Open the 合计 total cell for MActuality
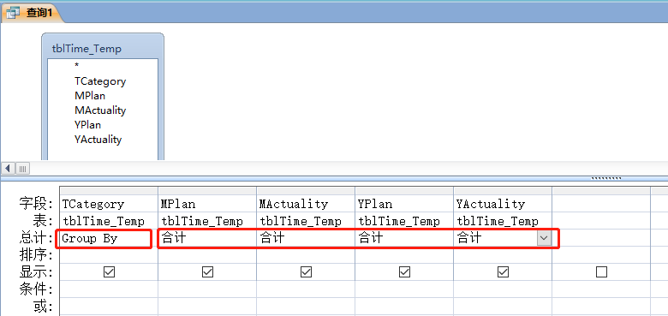Image resolution: width=668 pixels, height=316 pixels. tap(306, 238)
